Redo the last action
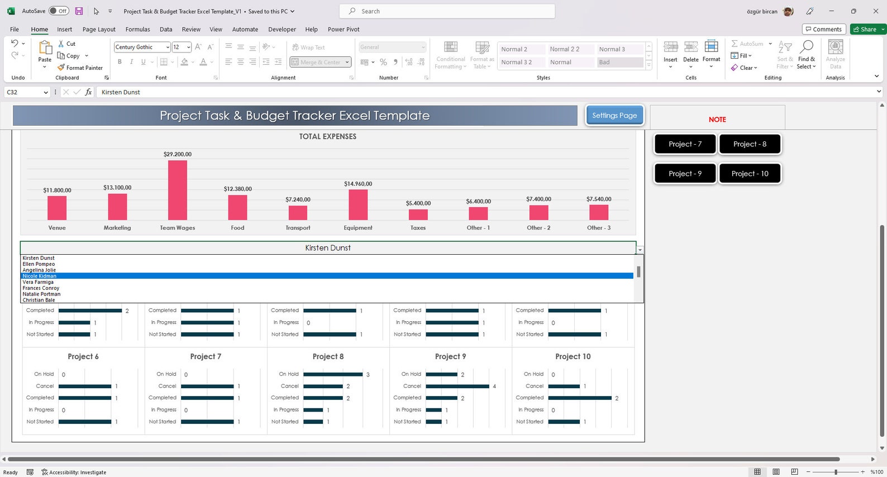 pyautogui.click(x=15, y=55)
